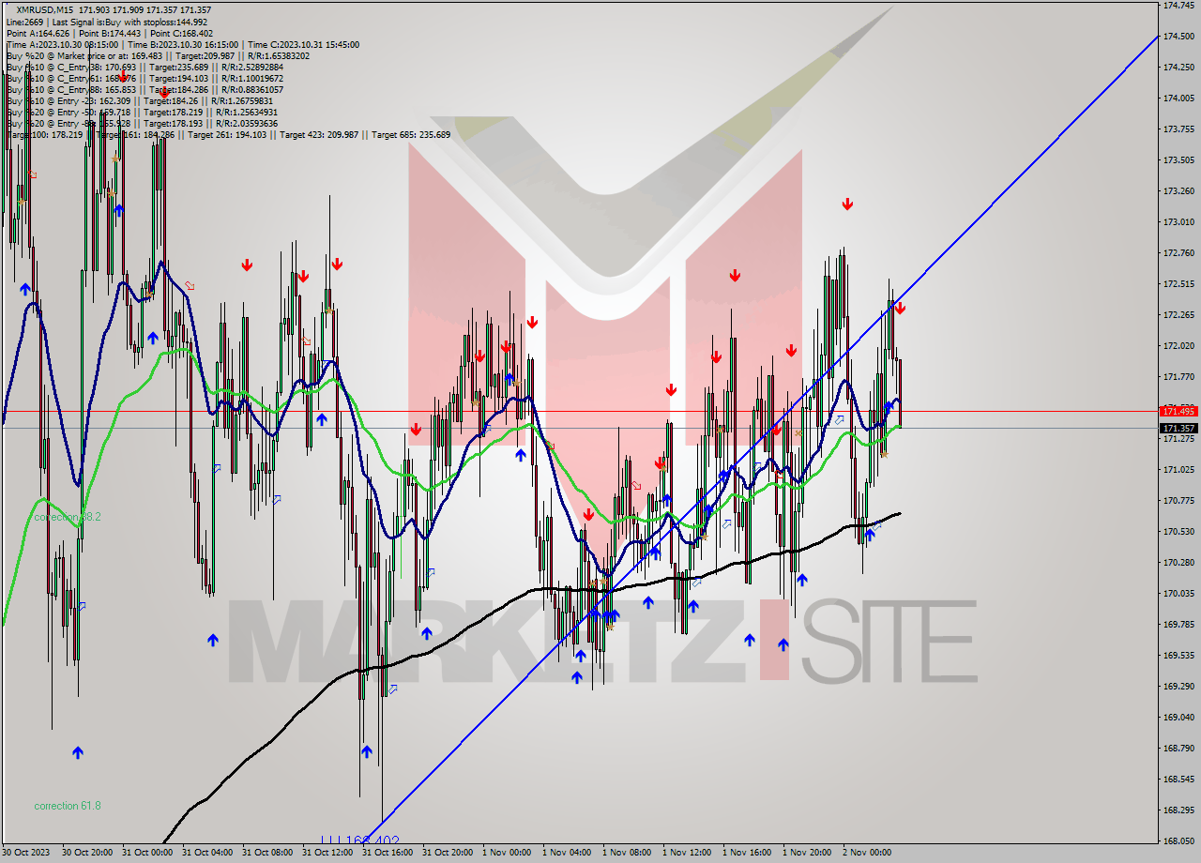1201x863 pixels.
Task: Click the black 171.357 current price tag
Action: click(1178, 428)
